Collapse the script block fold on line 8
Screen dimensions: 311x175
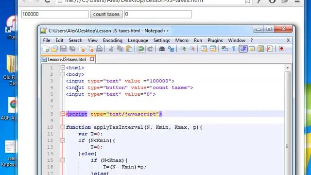63,114
